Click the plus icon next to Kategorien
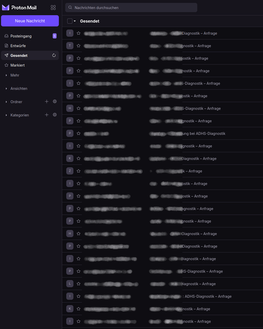This screenshot has height=329, width=263. pyautogui.click(x=47, y=115)
